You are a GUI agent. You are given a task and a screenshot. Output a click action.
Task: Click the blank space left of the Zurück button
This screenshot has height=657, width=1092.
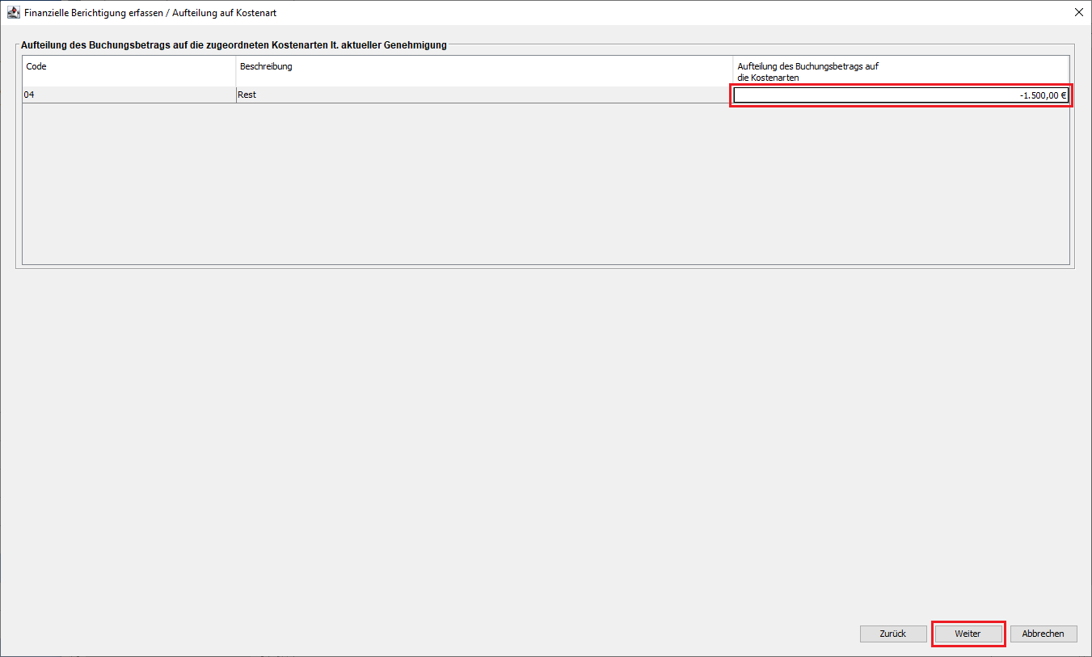click(x=647, y=634)
